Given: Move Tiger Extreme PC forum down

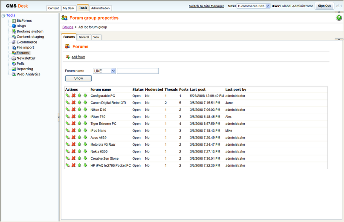Looking at the screenshot, I should (85, 123).
